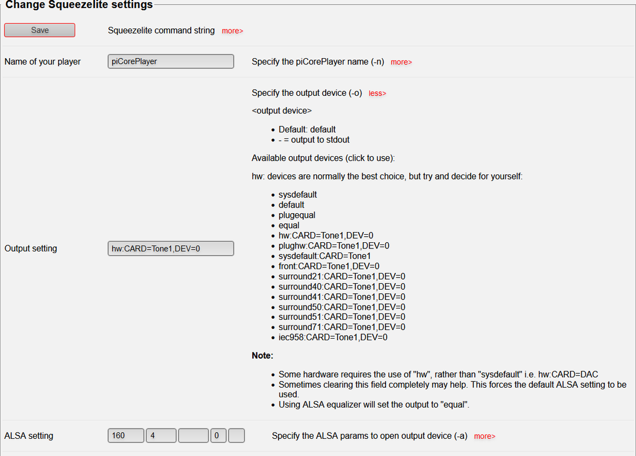Click the 'Name of your player' label

tap(43, 62)
